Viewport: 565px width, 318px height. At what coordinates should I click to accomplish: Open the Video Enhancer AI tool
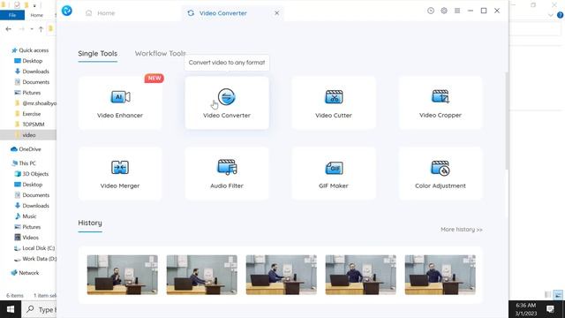120,102
